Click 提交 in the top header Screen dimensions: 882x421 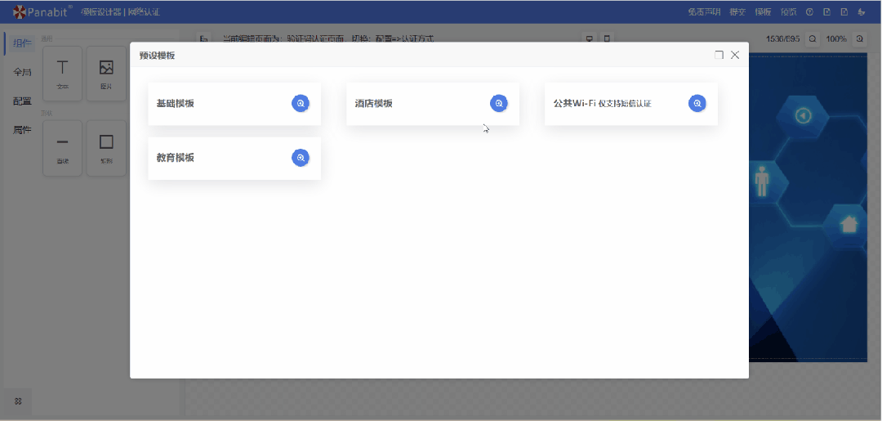tap(737, 11)
